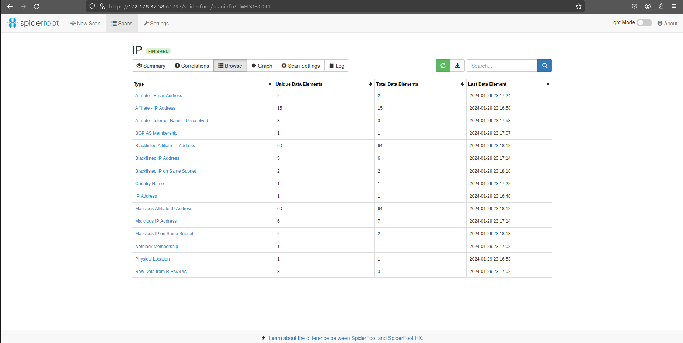Sort by Last Data Element column
The width and height of the screenshot is (683, 343).
[x=509, y=84]
